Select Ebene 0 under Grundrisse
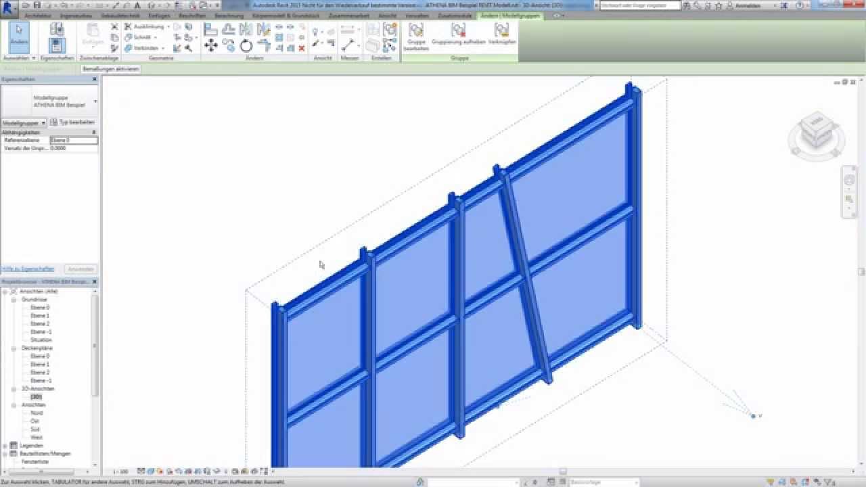 click(x=40, y=307)
